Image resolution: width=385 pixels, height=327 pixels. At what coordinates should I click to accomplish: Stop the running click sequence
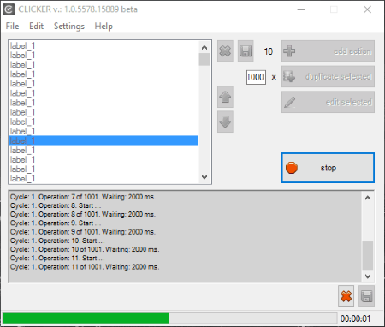(328, 168)
